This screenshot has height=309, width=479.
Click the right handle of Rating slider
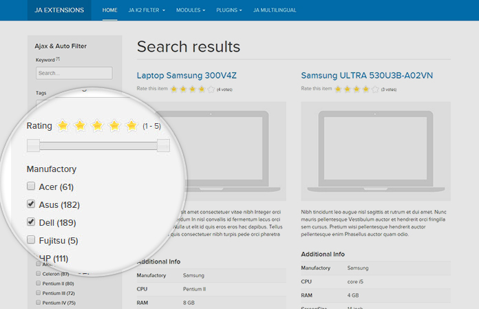[x=163, y=146]
